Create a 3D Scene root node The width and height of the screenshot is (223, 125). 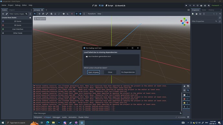pos(16,25)
